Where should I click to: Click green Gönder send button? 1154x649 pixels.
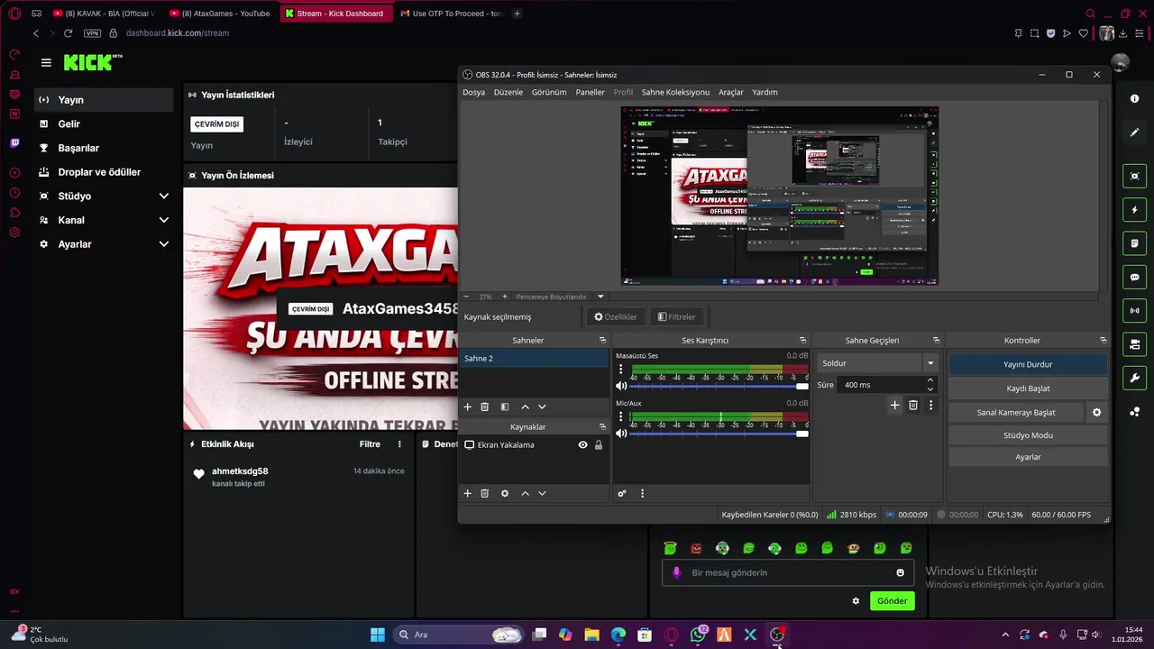pyautogui.click(x=892, y=601)
